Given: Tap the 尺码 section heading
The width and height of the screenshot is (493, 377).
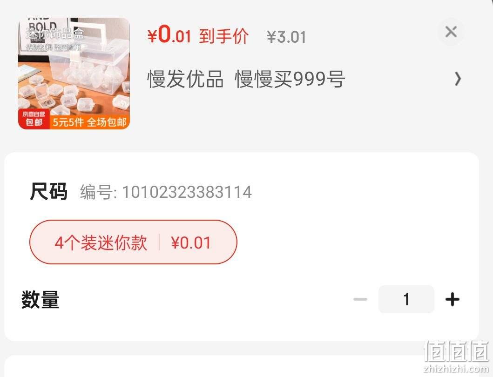Looking at the screenshot, I should point(48,191).
